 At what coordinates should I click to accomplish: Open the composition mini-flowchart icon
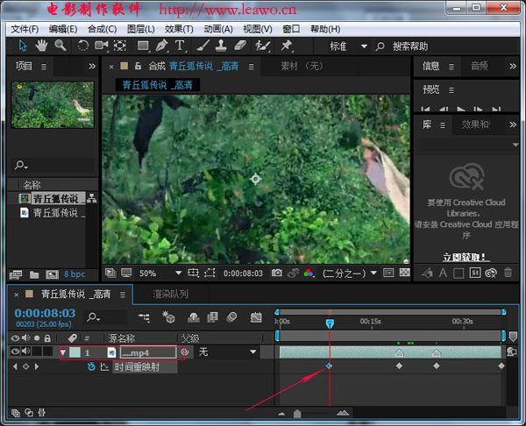(144, 317)
